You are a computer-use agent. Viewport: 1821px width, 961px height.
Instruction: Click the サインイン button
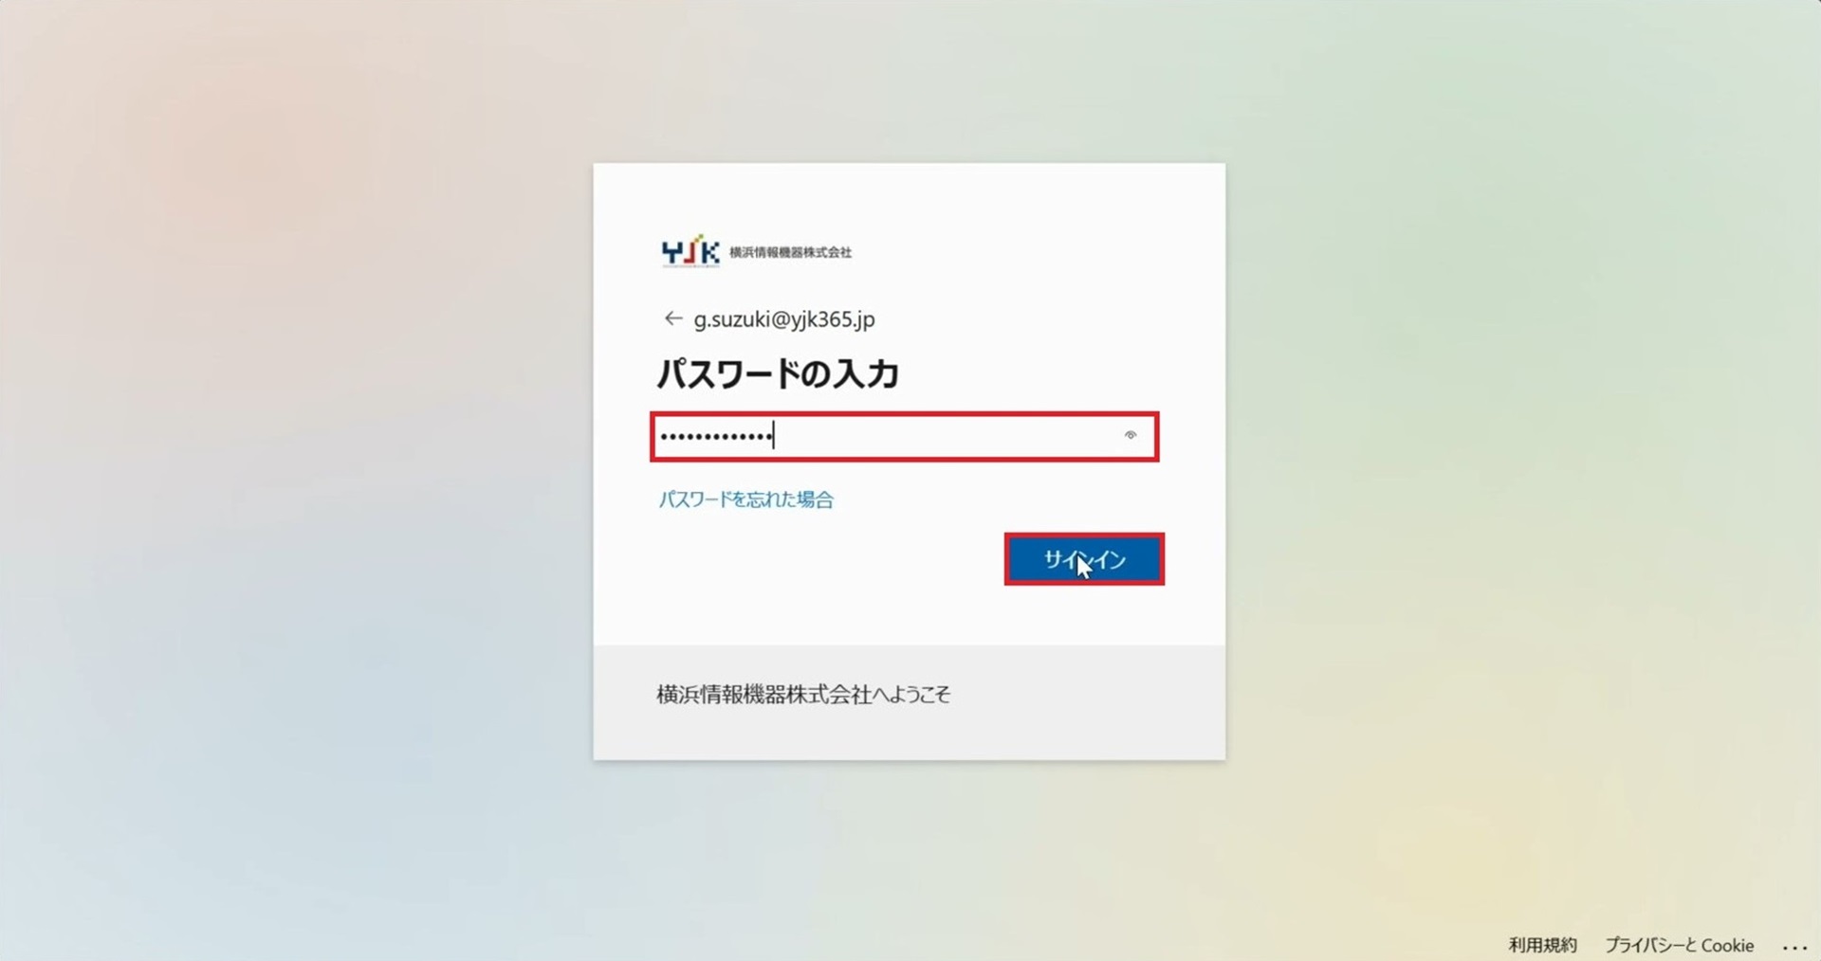(1084, 559)
